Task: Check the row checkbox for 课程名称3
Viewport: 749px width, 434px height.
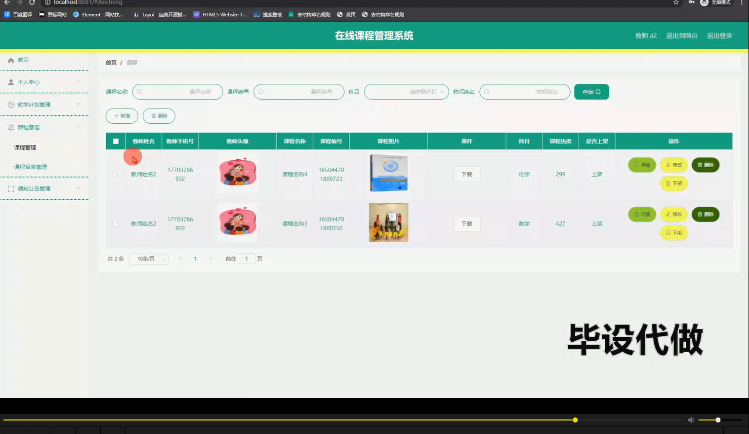Action: (115, 223)
